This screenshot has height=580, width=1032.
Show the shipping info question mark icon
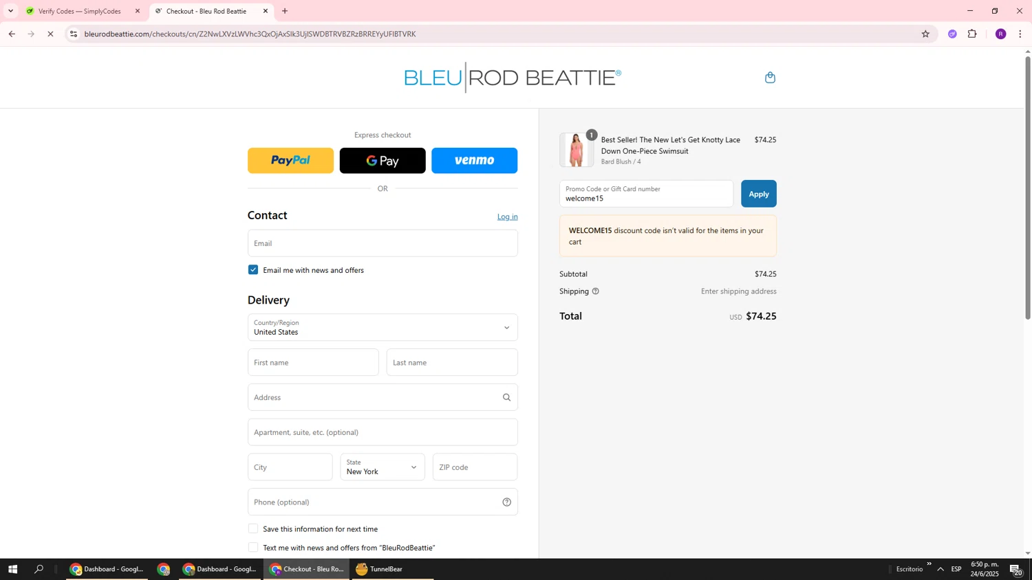click(x=596, y=291)
